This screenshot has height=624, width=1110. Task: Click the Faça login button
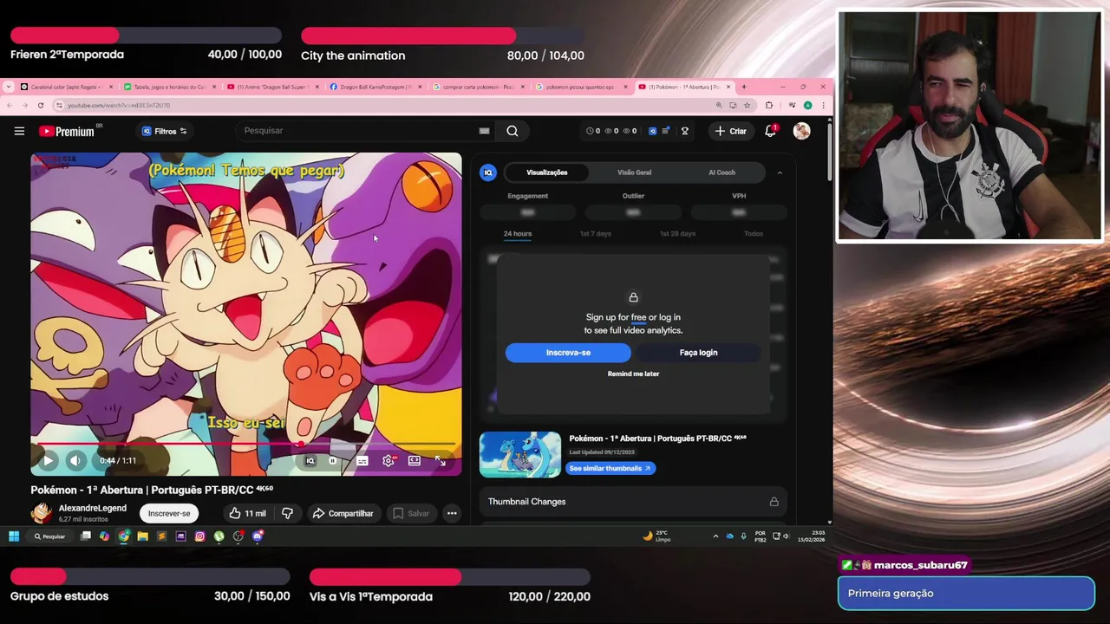pos(698,353)
